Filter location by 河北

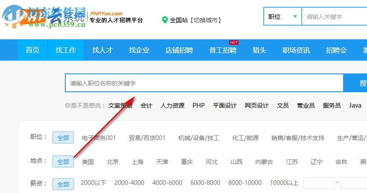coord(212,162)
